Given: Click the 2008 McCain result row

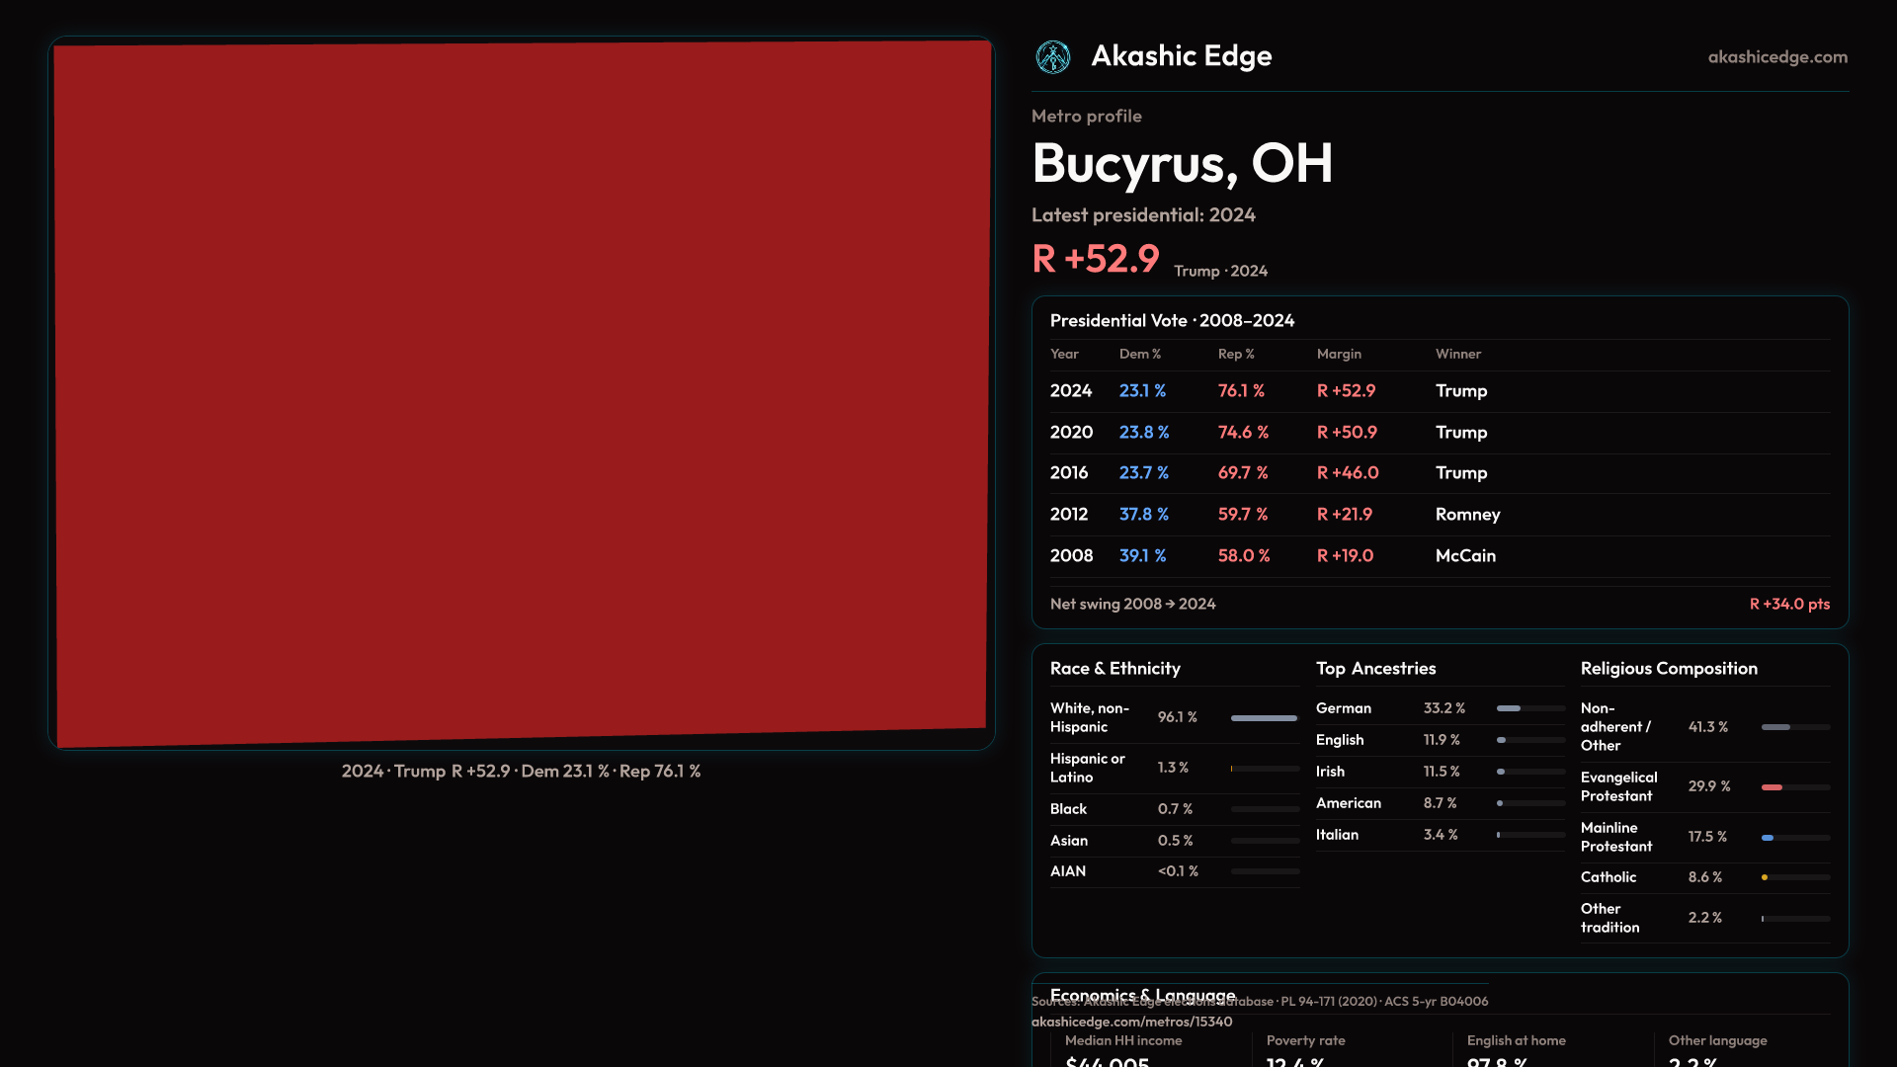Looking at the screenshot, I should click(x=1440, y=556).
